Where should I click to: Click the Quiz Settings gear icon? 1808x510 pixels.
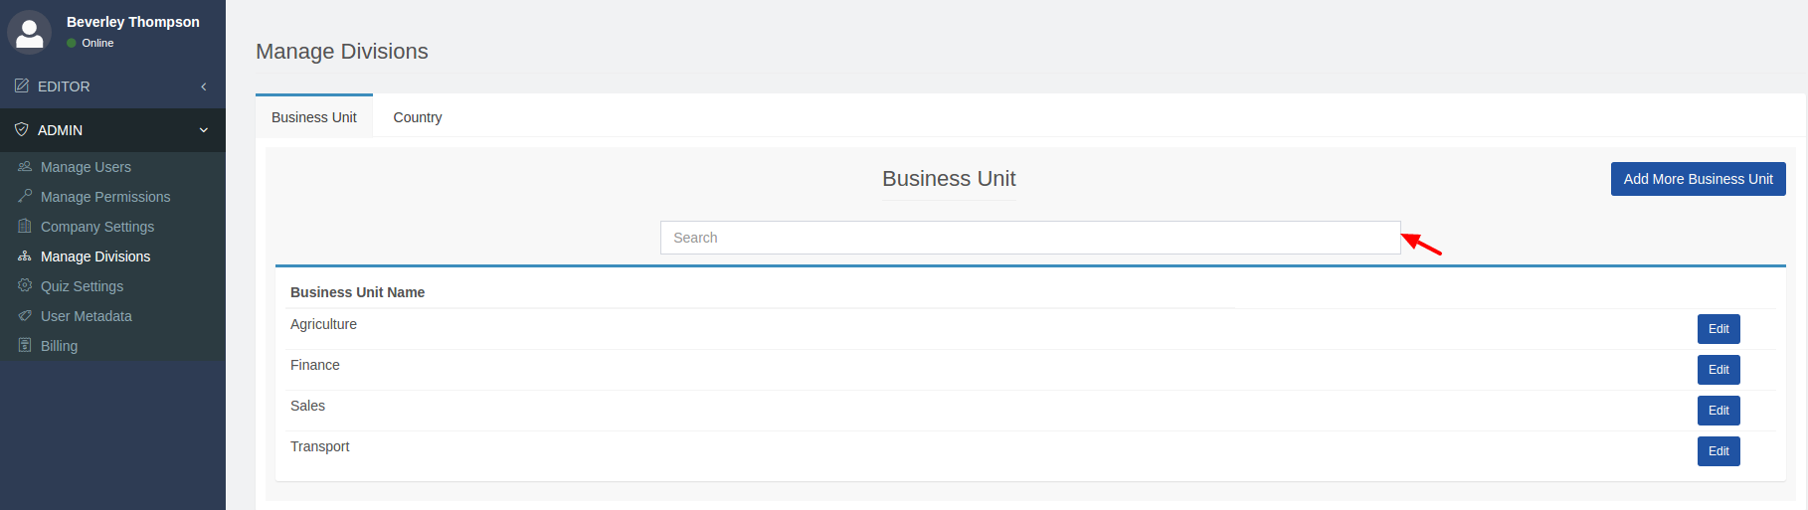[x=25, y=286]
